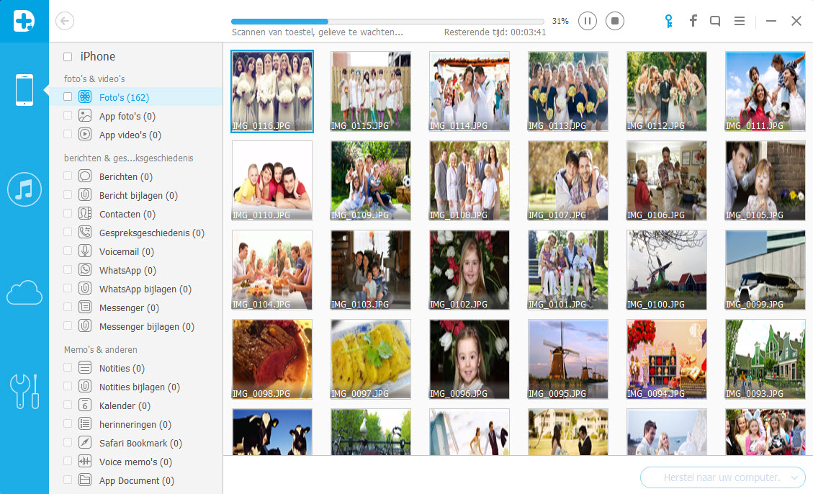
Task: Open the Facebook share icon
Action: pyautogui.click(x=693, y=21)
